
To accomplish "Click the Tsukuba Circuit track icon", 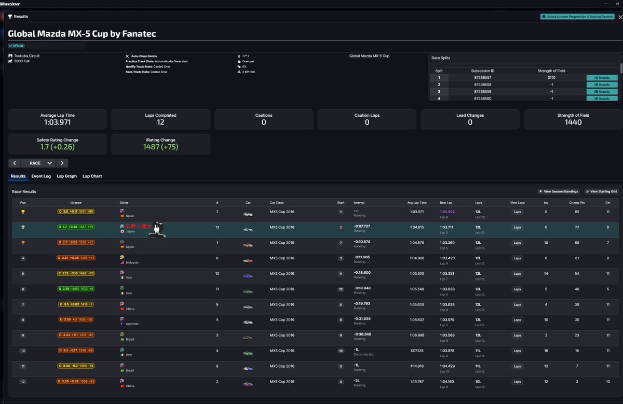I will [x=10, y=55].
